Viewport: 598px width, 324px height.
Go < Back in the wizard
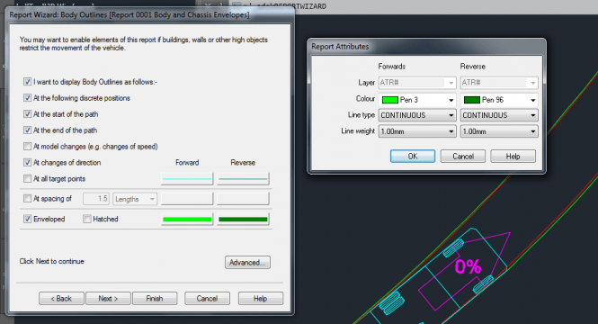tap(61, 299)
